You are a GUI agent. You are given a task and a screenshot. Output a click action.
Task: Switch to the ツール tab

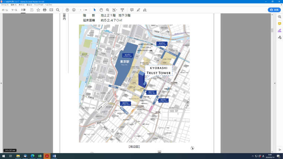click(x=14, y=10)
